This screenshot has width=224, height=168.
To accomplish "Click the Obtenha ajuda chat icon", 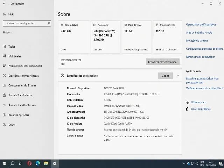I will pyautogui.click(x=187, y=102).
